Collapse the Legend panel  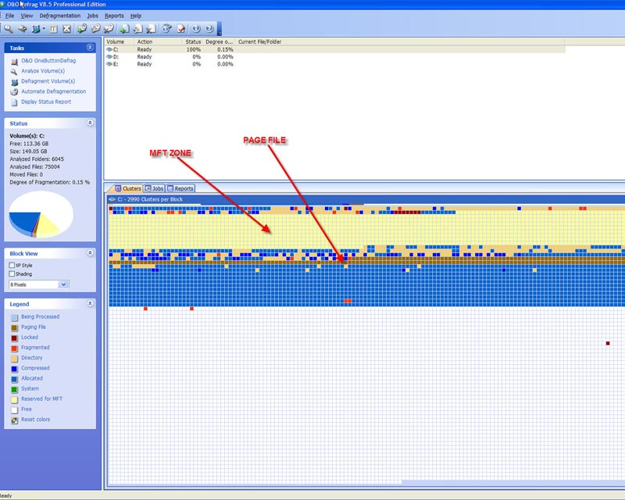click(x=90, y=303)
